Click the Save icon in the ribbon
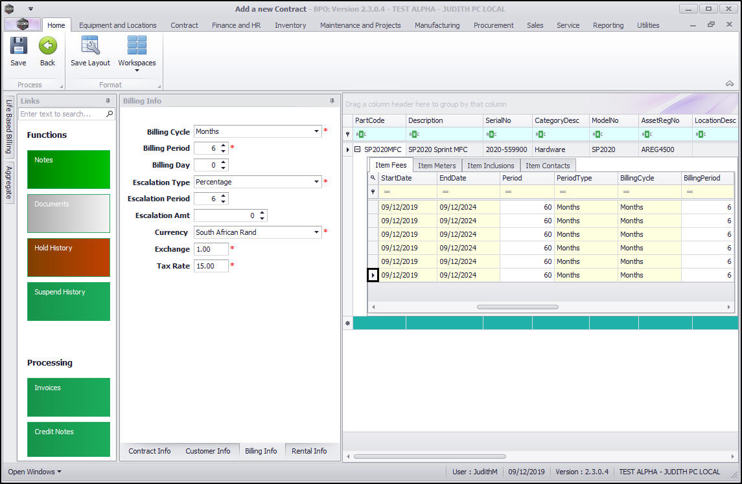Viewport: 742px width, 484px height. tap(18, 46)
